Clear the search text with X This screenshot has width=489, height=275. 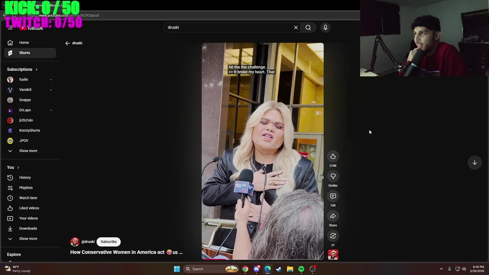click(x=296, y=27)
